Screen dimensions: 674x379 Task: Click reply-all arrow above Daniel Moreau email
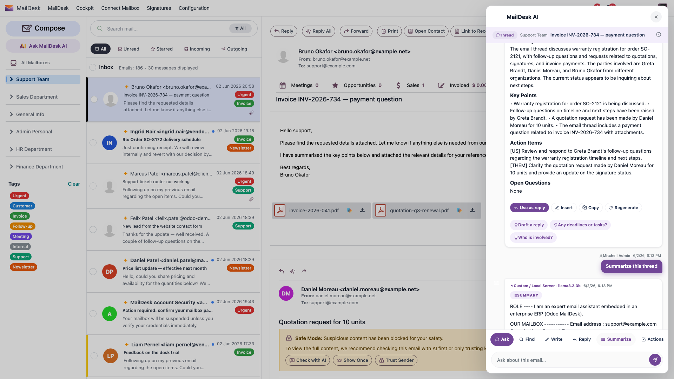click(293, 271)
